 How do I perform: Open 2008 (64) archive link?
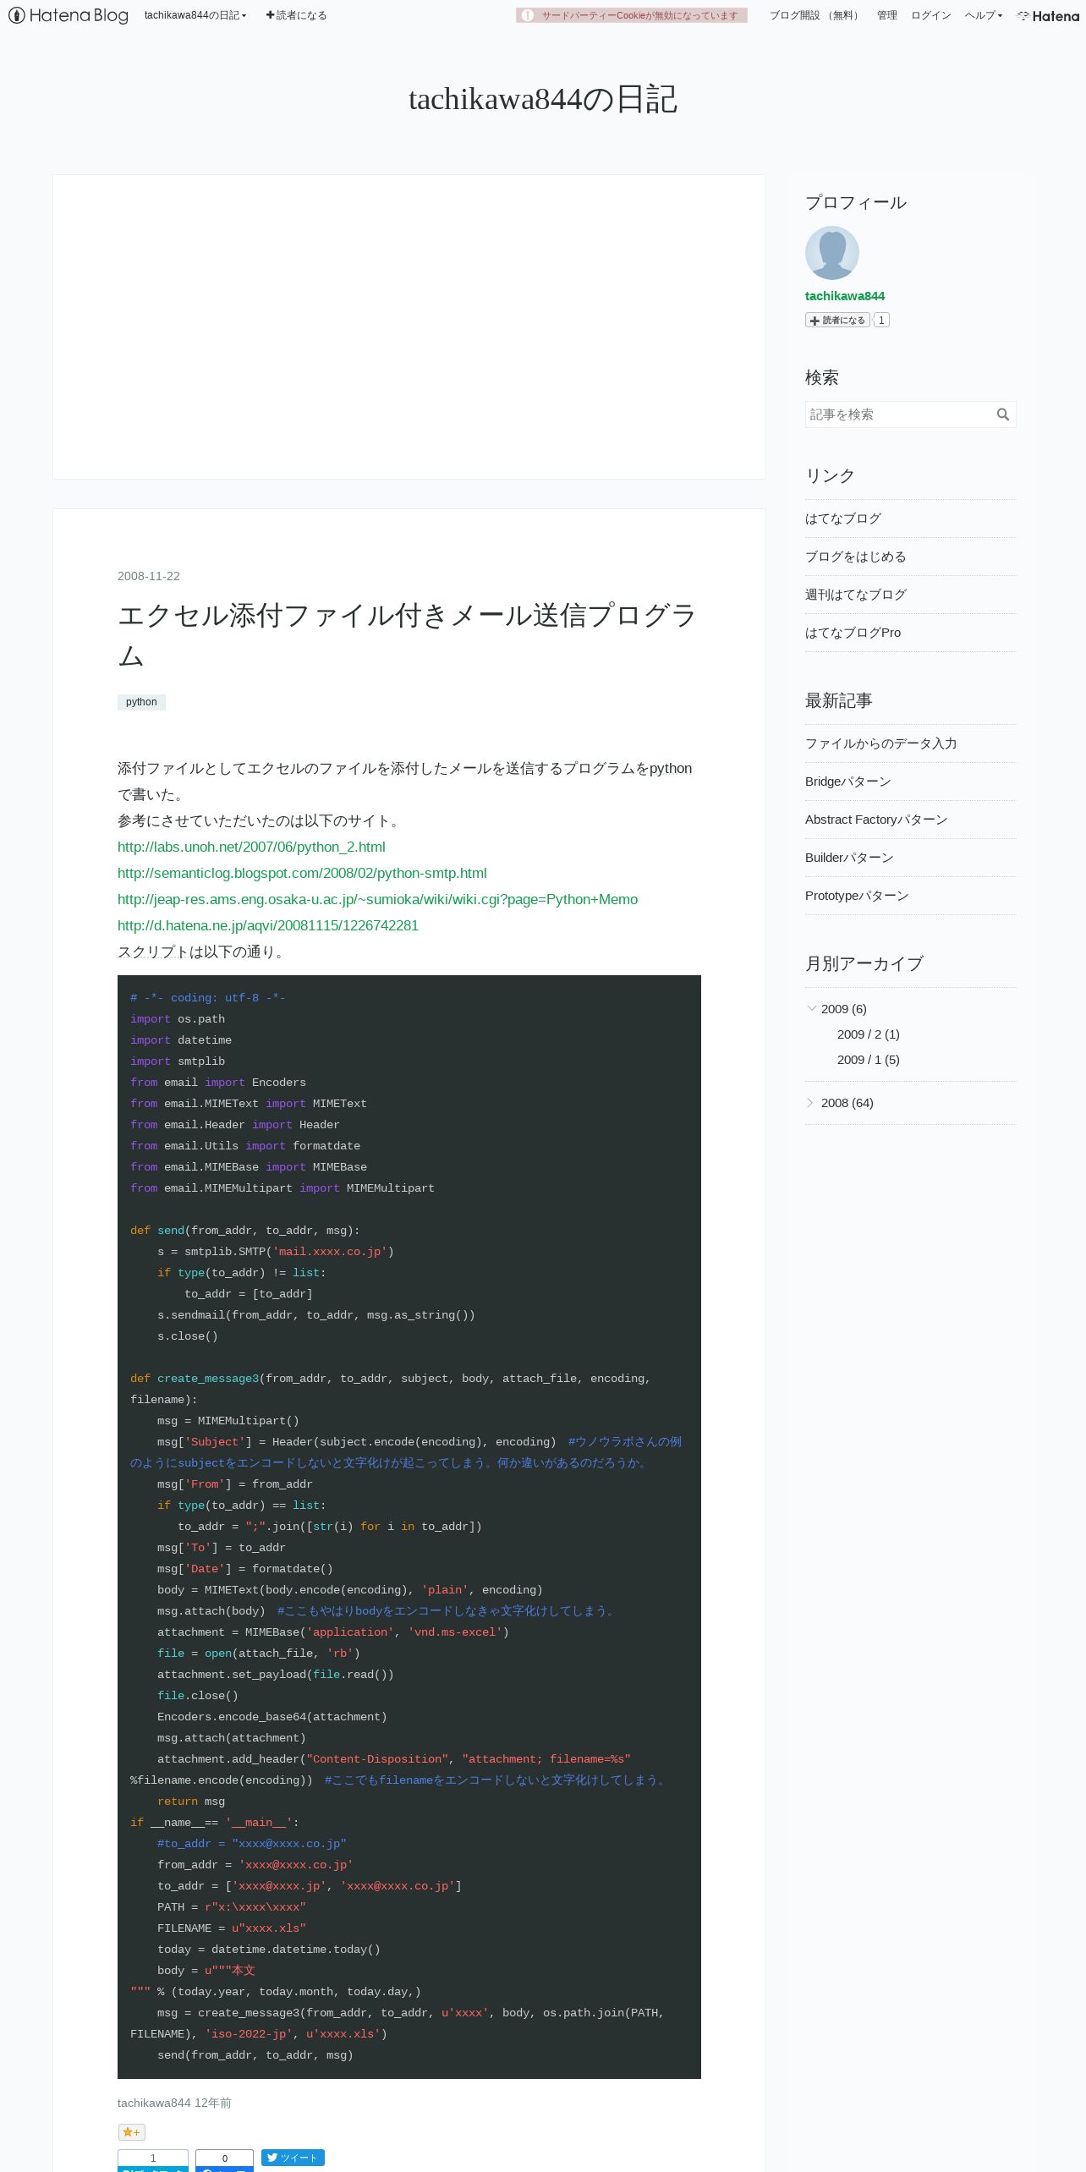pyautogui.click(x=847, y=1103)
